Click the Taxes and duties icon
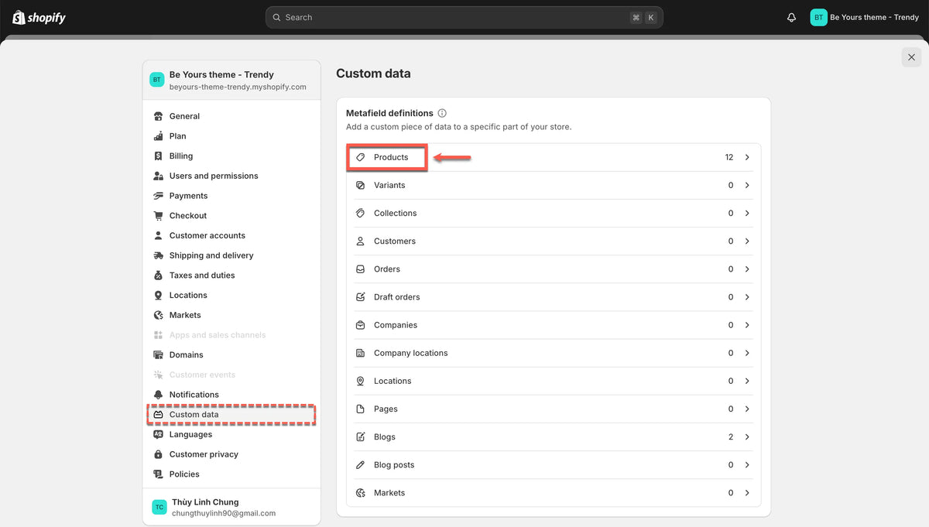The height and width of the screenshot is (527, 929). (x=158, y=275)
